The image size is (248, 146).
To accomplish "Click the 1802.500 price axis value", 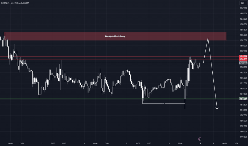I will (x=243, y=126).
